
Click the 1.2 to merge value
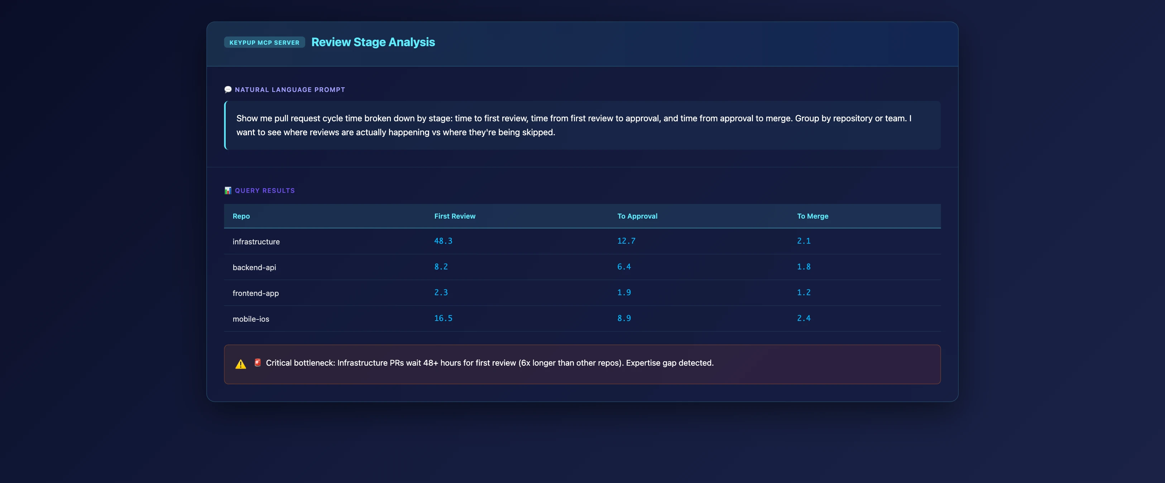tap(804, 292)
